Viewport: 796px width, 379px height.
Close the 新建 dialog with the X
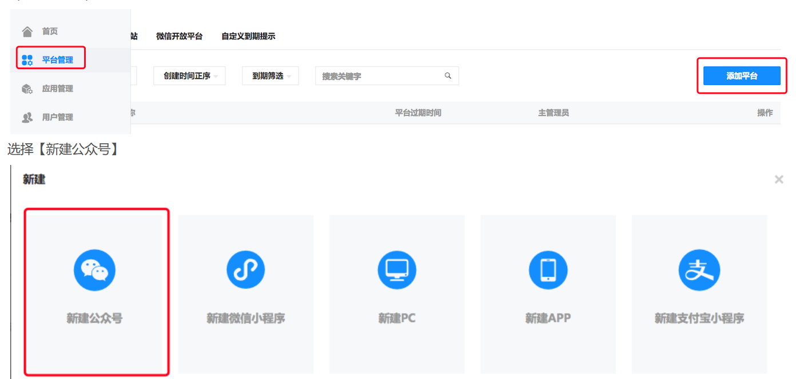(x=778, y=180)
